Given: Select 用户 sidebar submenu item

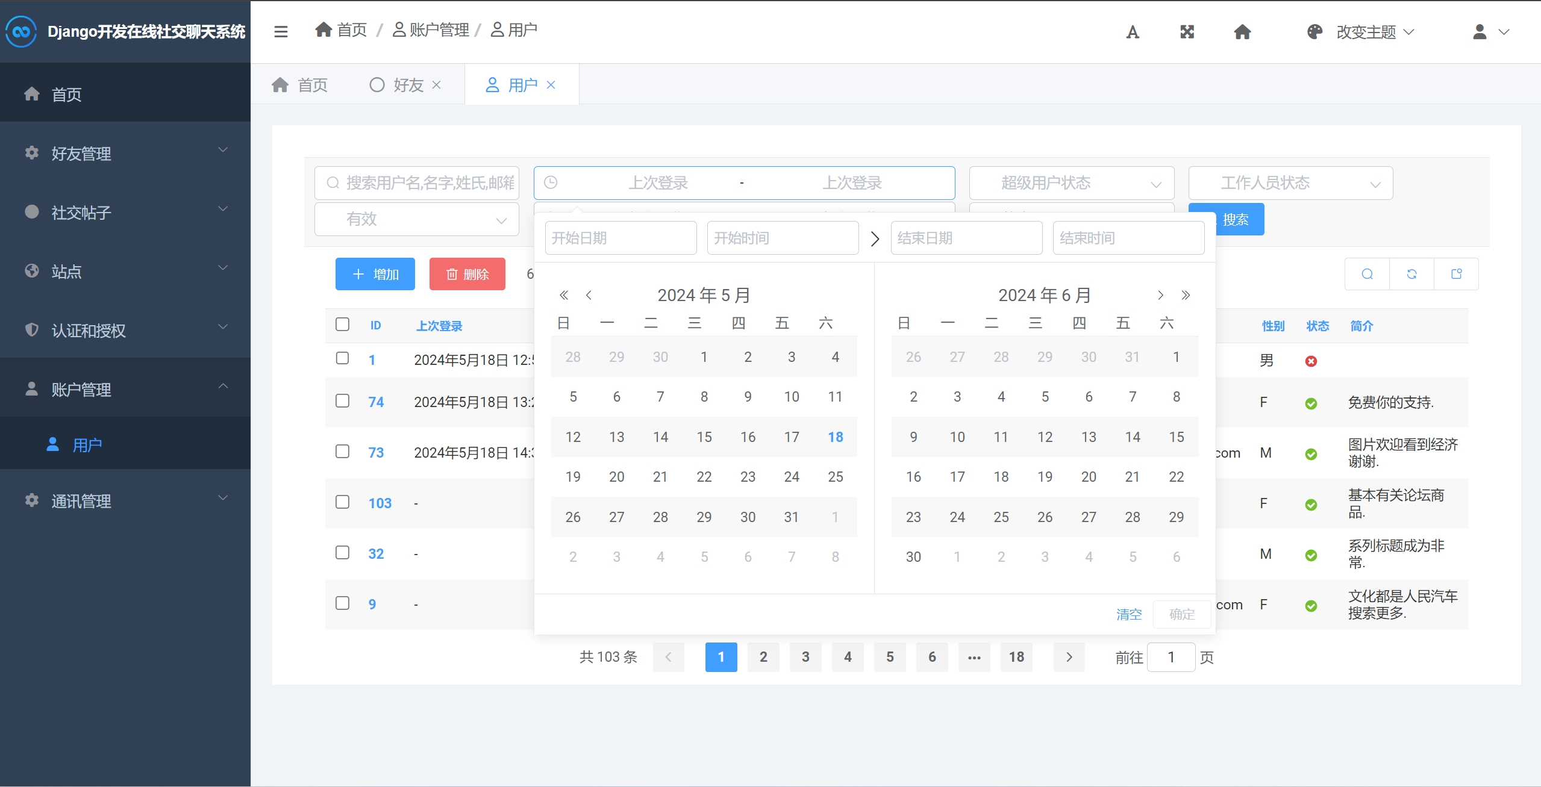Looking at the screenshot, I should click(x=125, y=444).
